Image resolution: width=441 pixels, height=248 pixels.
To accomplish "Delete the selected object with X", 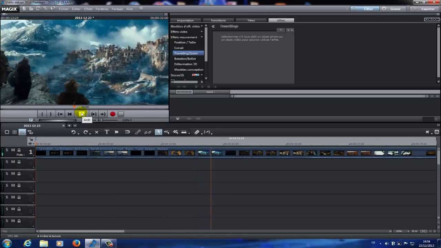I will point(97,132).
